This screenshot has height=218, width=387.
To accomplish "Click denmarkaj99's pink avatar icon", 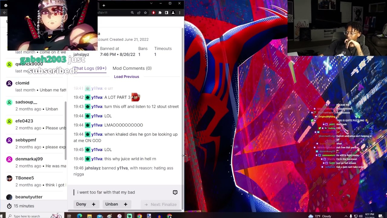I will pos(9,159).
